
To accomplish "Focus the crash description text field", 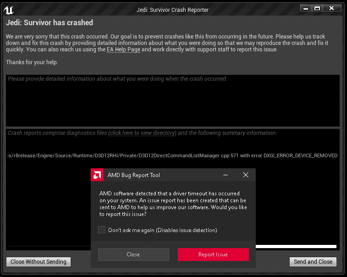I will coord(173,100).
